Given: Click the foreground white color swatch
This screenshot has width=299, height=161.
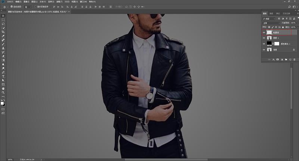Looking at the screenshot, I should coord(2,103).
